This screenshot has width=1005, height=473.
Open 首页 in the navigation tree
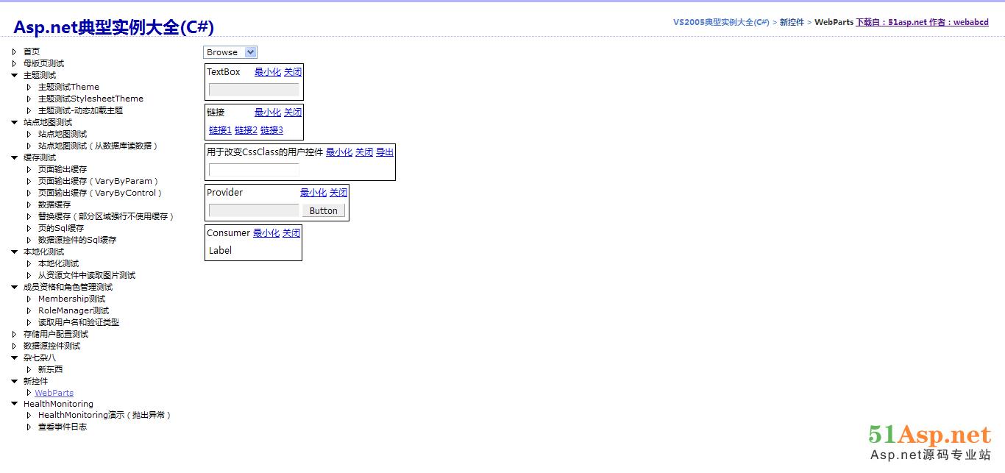pos(32,51)
